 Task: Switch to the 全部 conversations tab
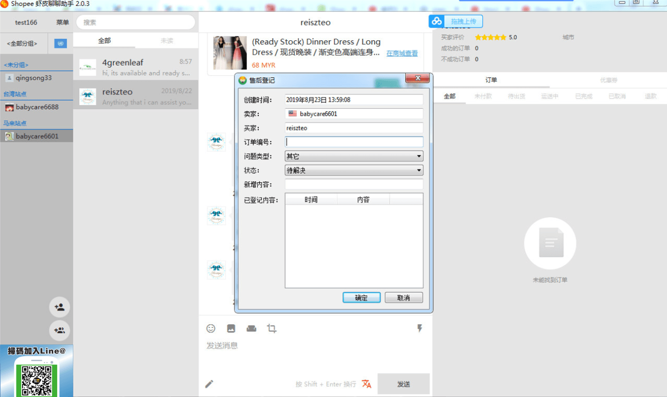[x=105, y=41]
